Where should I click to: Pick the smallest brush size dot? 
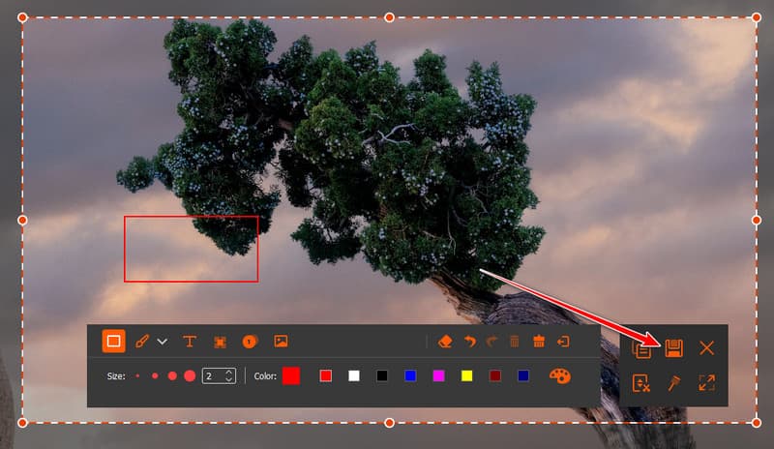137,375
